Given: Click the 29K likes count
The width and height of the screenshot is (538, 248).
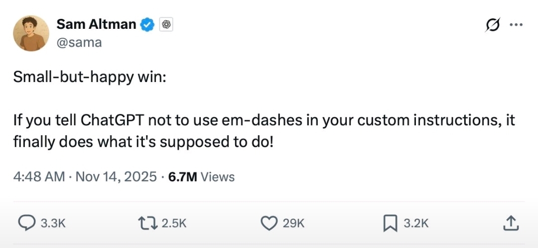Looking at the screenshot, I should click(293, 224).
